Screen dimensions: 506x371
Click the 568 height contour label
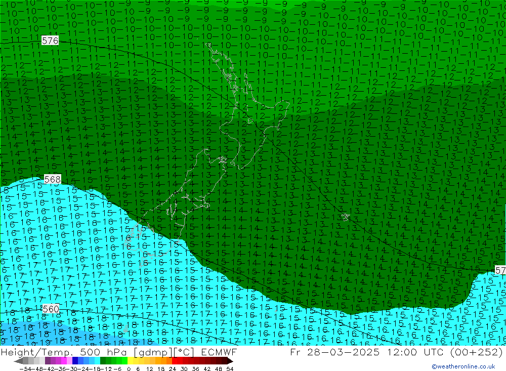52,179
